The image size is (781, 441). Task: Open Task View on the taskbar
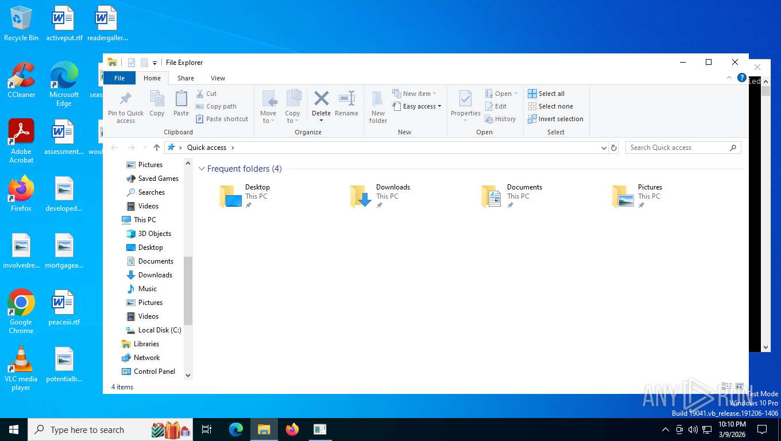207,430
